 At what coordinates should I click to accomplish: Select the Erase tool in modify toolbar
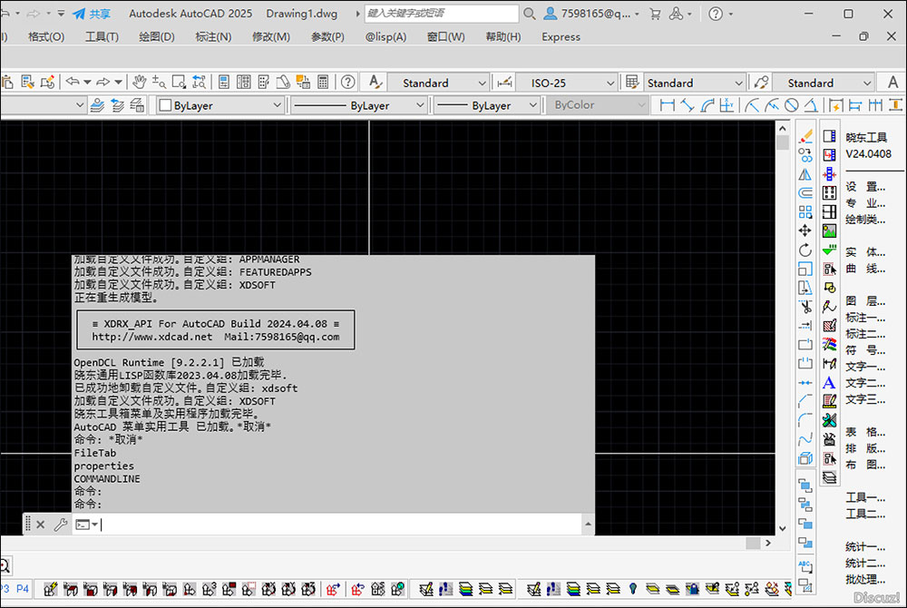(805, 136)
